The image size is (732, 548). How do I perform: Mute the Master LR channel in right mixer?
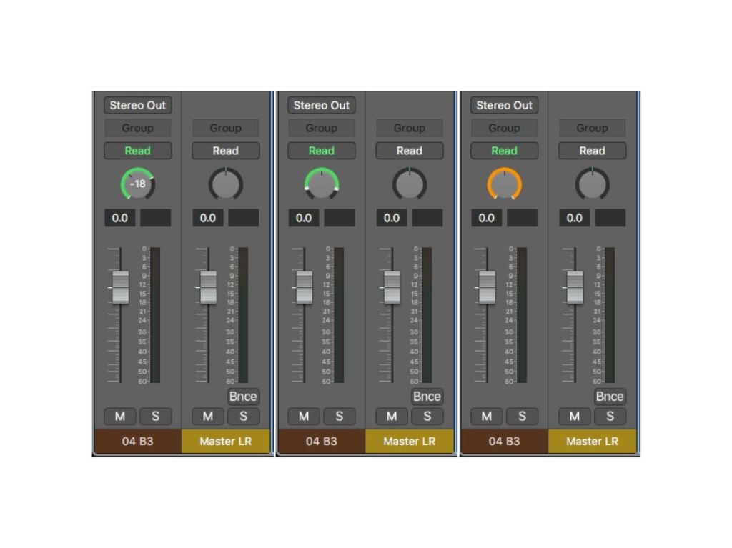click(x=574, y=417)
